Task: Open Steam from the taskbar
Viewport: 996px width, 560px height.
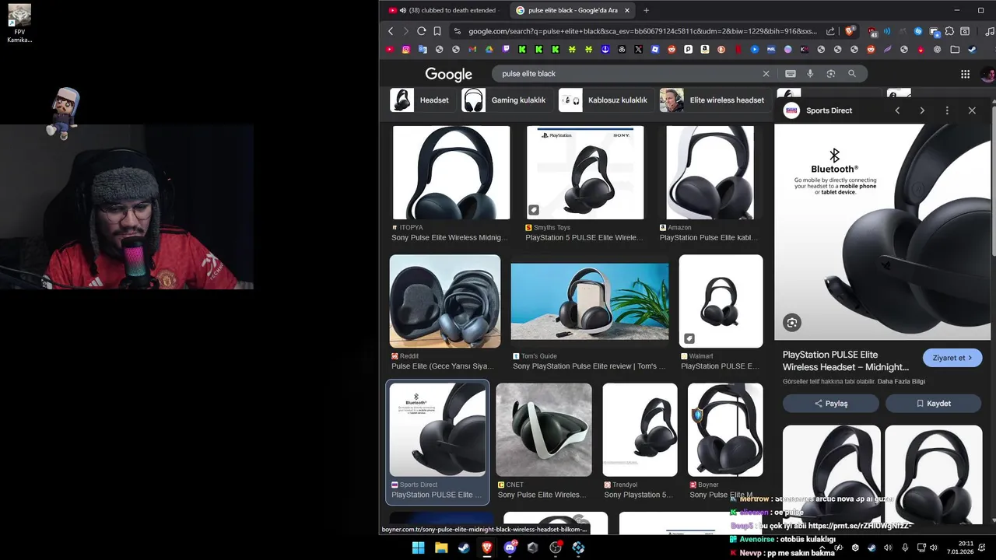Action: [464, 548]
